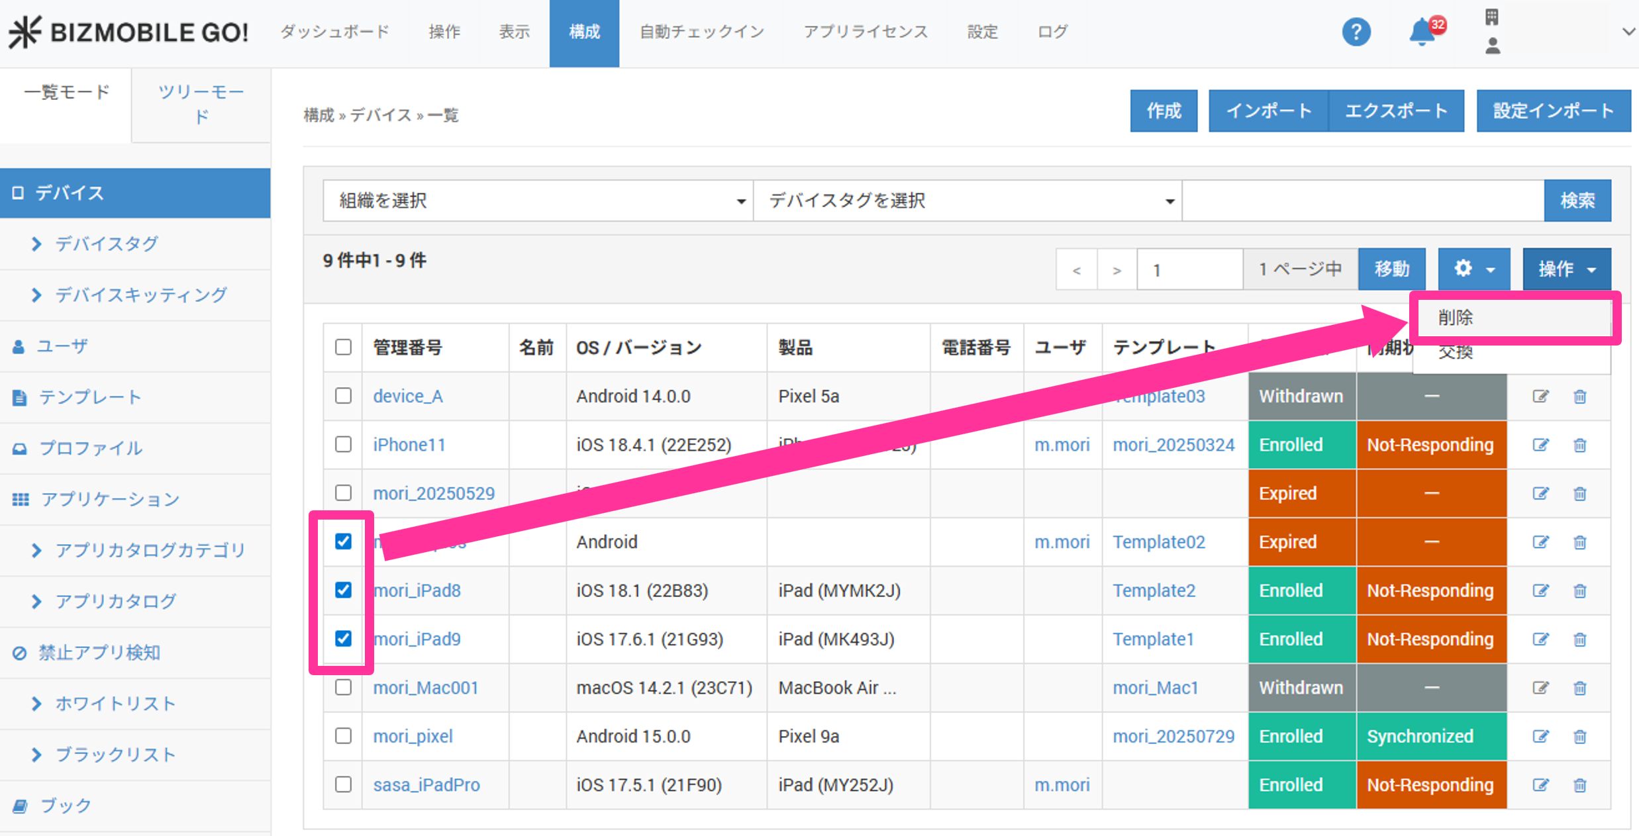
Task: Switch to the ツリーモード tab
Action: 201,104
